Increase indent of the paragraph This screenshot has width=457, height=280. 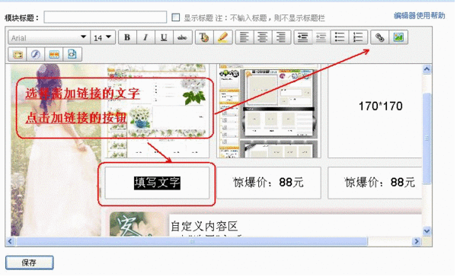click(303, 37)
